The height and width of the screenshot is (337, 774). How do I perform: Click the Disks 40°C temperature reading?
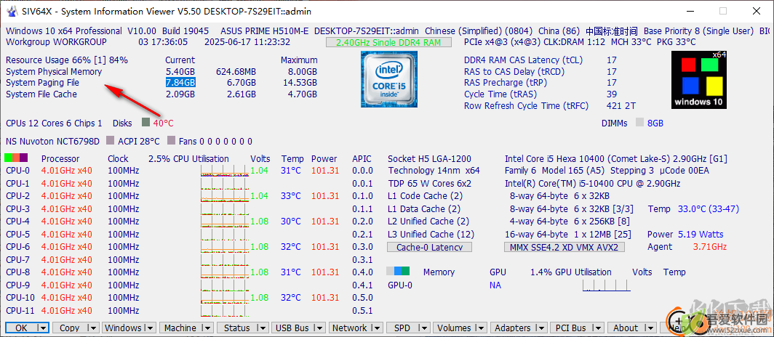[x=164, y=123]
